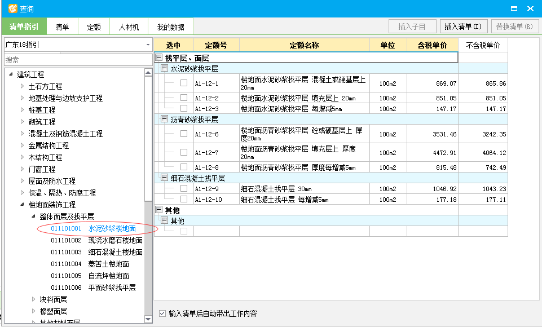Image resolution: width=542 pixels, height=327 pixels.
Task: Click tree scrollbar up arrow
Action: click(x=148, y=73)
